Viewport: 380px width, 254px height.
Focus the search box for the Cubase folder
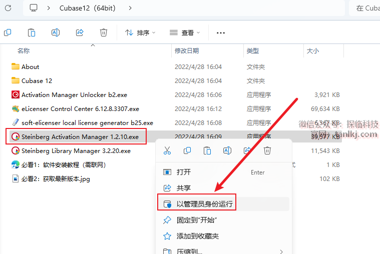pos(364,8)
